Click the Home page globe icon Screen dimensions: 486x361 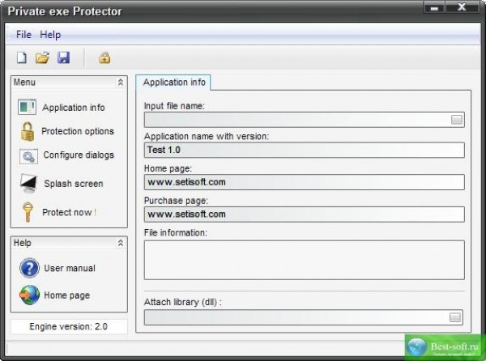pos(29,295)
